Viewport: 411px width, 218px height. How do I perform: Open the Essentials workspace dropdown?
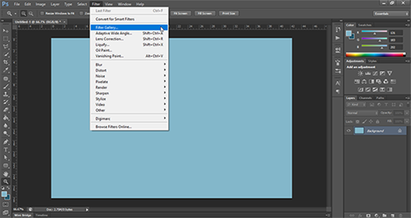[x=390, y=14]
